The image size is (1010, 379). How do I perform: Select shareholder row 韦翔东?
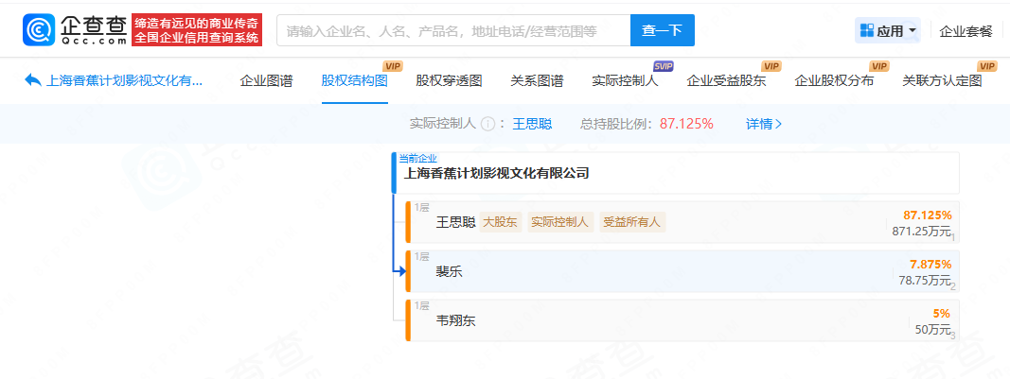click(x=682, y=320)
